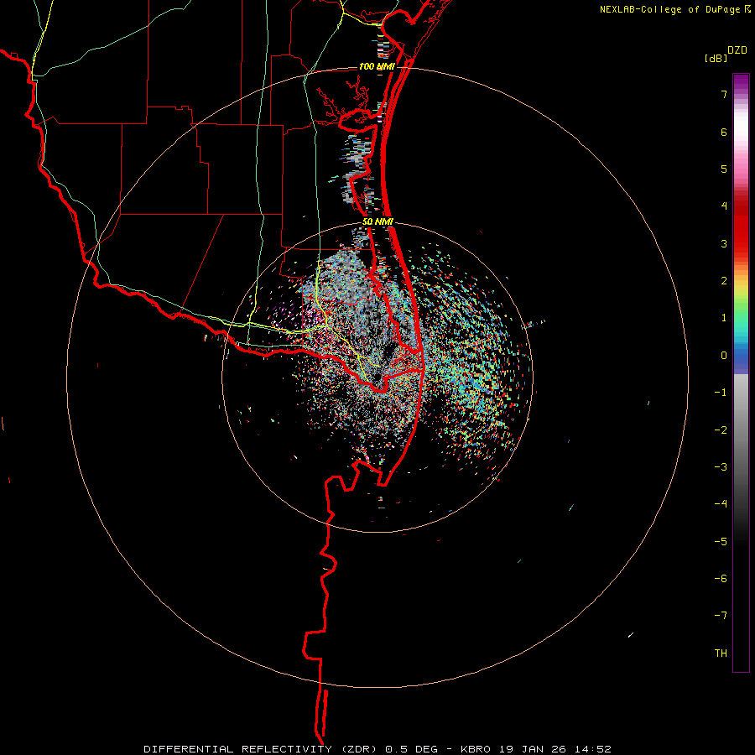Click the -1 value on the ZDR scale

(721, 393)
